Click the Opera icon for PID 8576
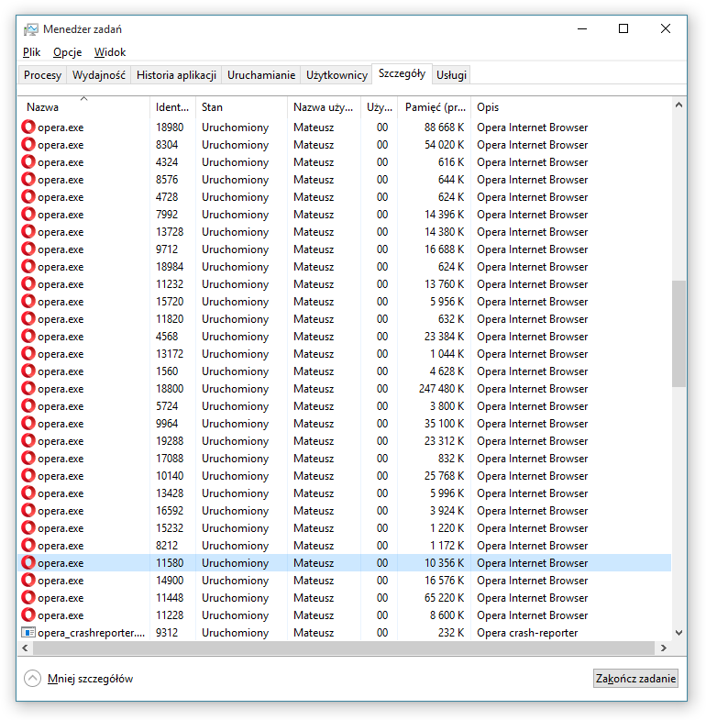Screen dimensions: 706x720 (28, 179)
